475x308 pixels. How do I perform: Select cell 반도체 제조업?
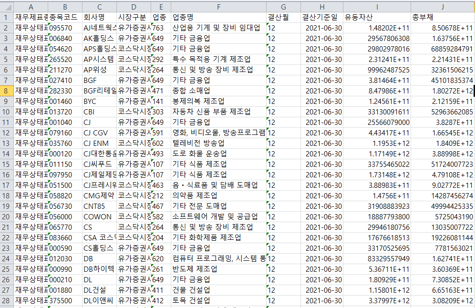(218, 269)
